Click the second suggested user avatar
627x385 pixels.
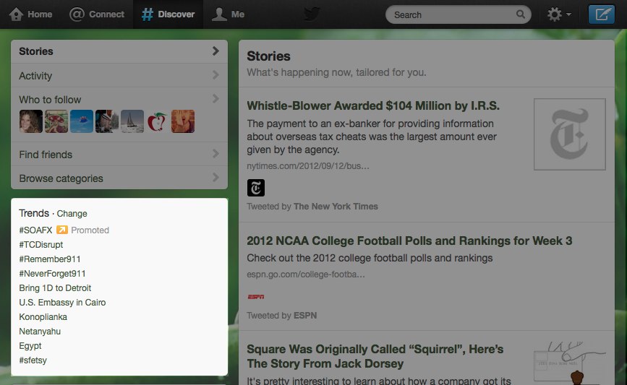[x=56, y=121]
